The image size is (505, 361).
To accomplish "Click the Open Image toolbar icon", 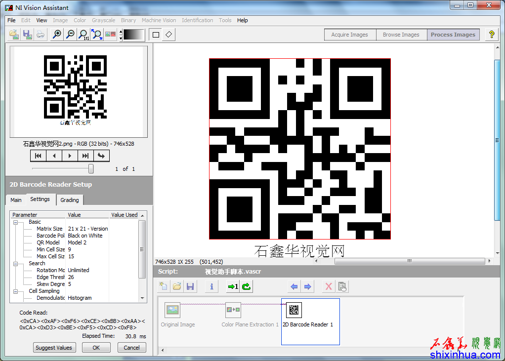I will [14, 35].
